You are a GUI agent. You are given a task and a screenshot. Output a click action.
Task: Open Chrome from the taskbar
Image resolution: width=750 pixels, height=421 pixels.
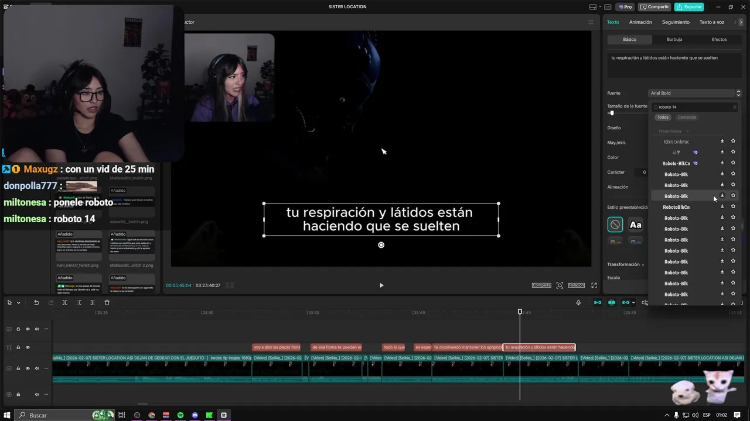152,415
